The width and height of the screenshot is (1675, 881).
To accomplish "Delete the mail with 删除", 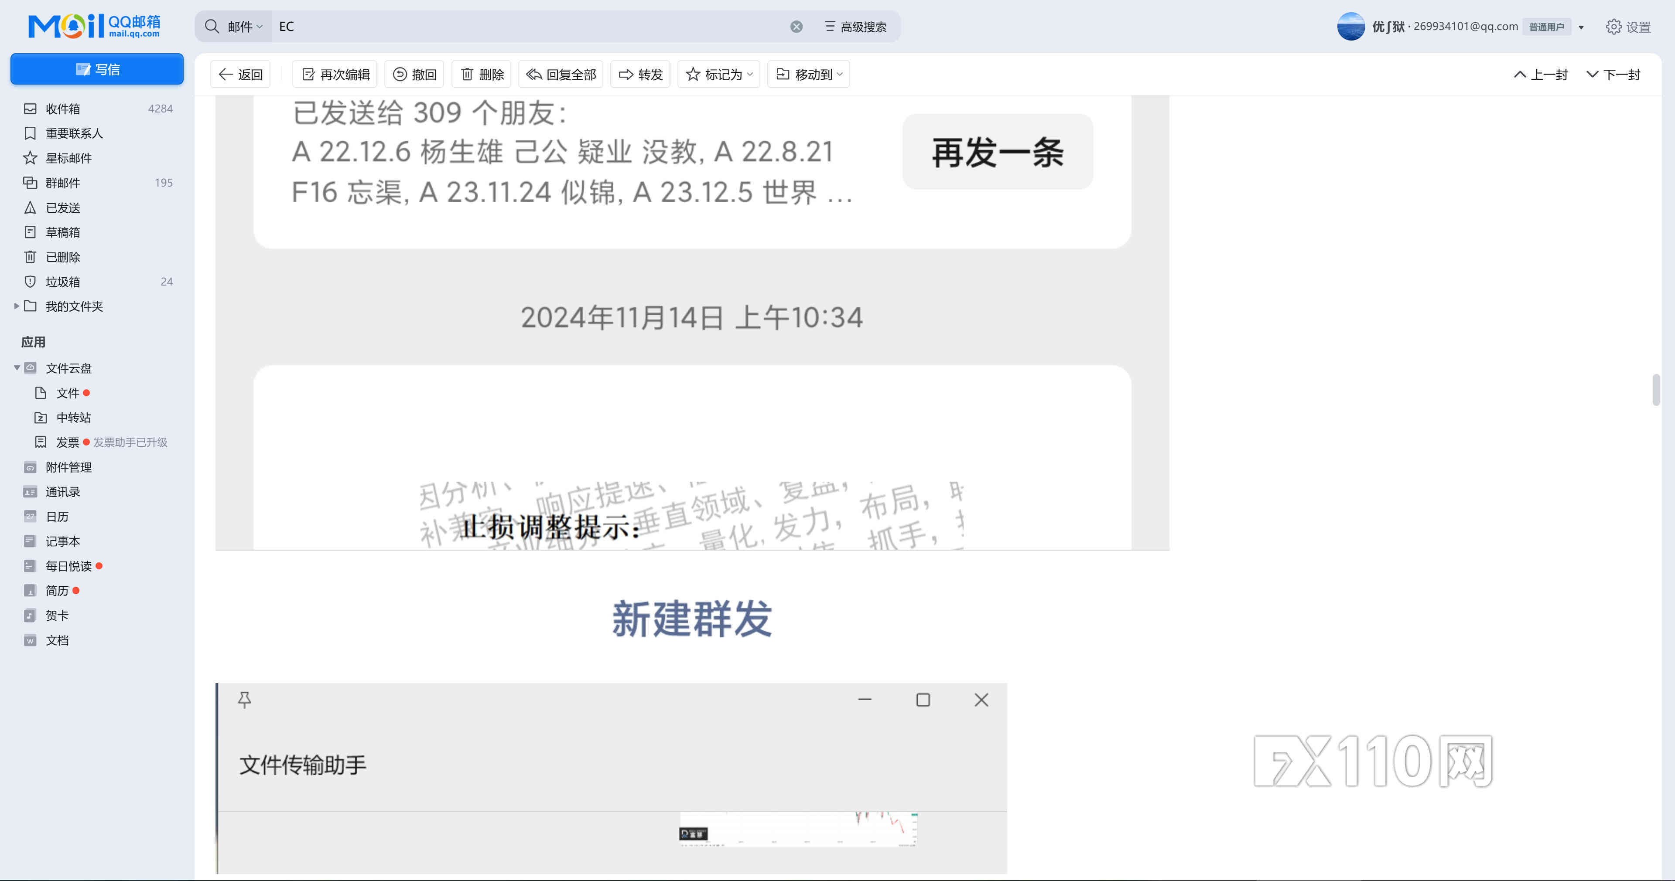I will (482, 75).
